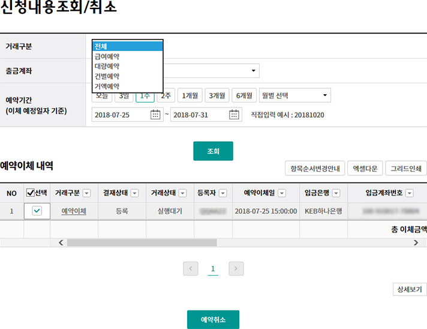Go to the next results page
Screen dimensions: 427x329
236,269
